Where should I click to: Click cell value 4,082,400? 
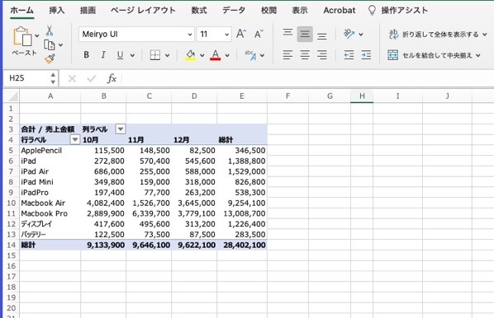pyautogui.click(x=106, y=203)
